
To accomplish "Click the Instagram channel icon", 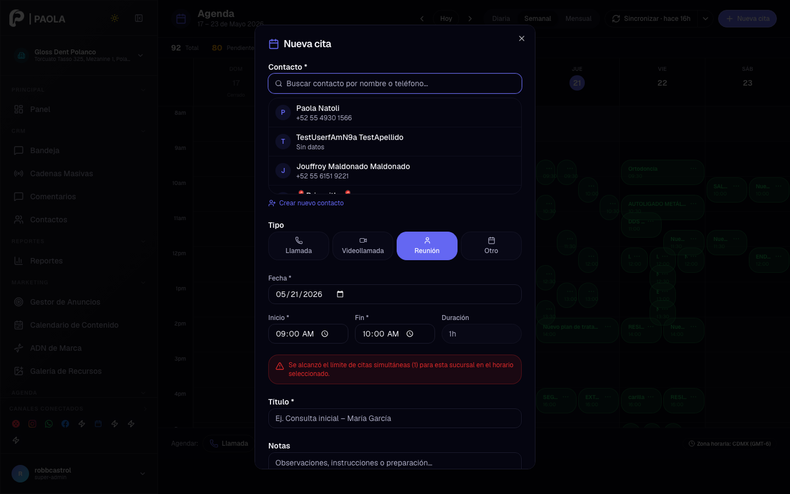I will pyautogui.click(x=32, y=424).
